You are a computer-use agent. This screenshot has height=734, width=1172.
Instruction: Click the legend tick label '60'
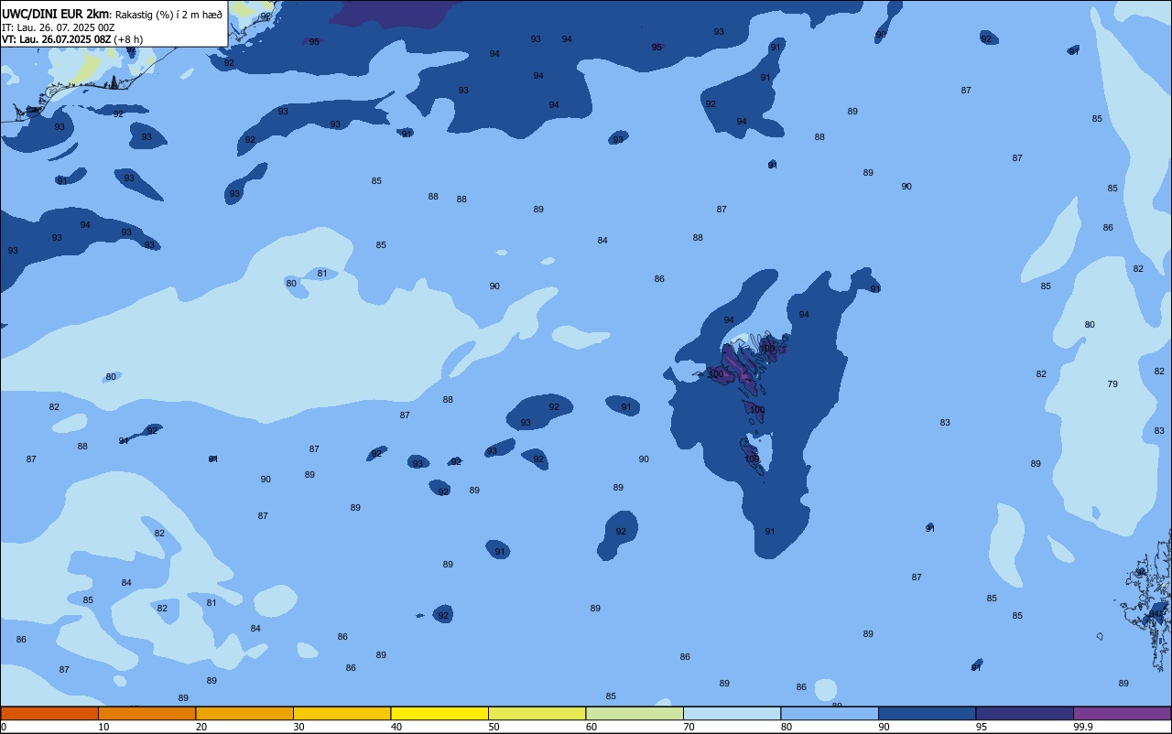(x=591, y=727)
